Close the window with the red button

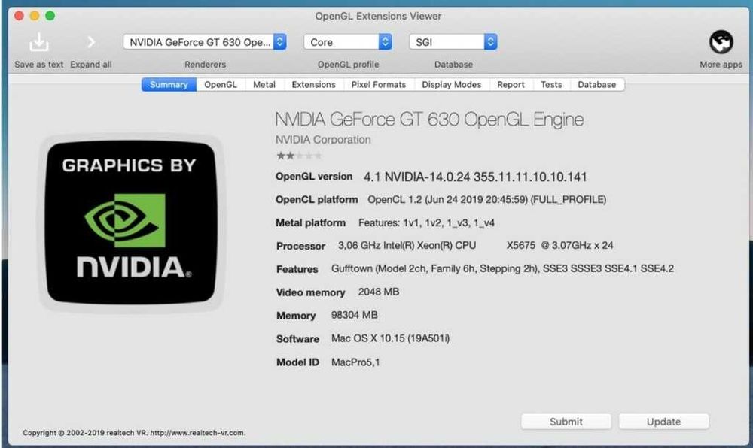pyautogui.click(x=20, y=16)
